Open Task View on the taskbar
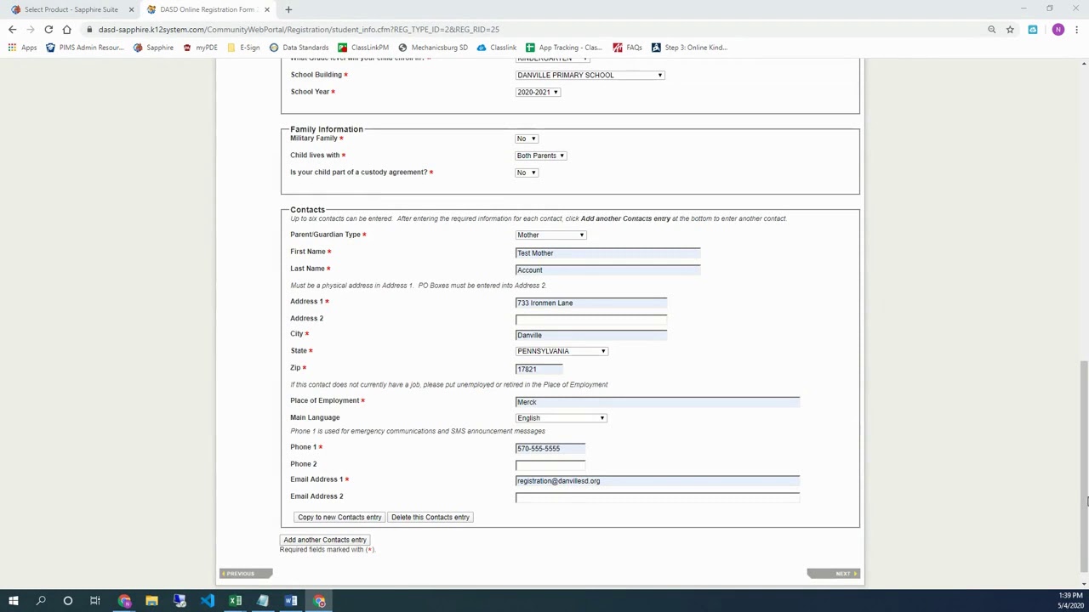 click(x=95, y=601)
